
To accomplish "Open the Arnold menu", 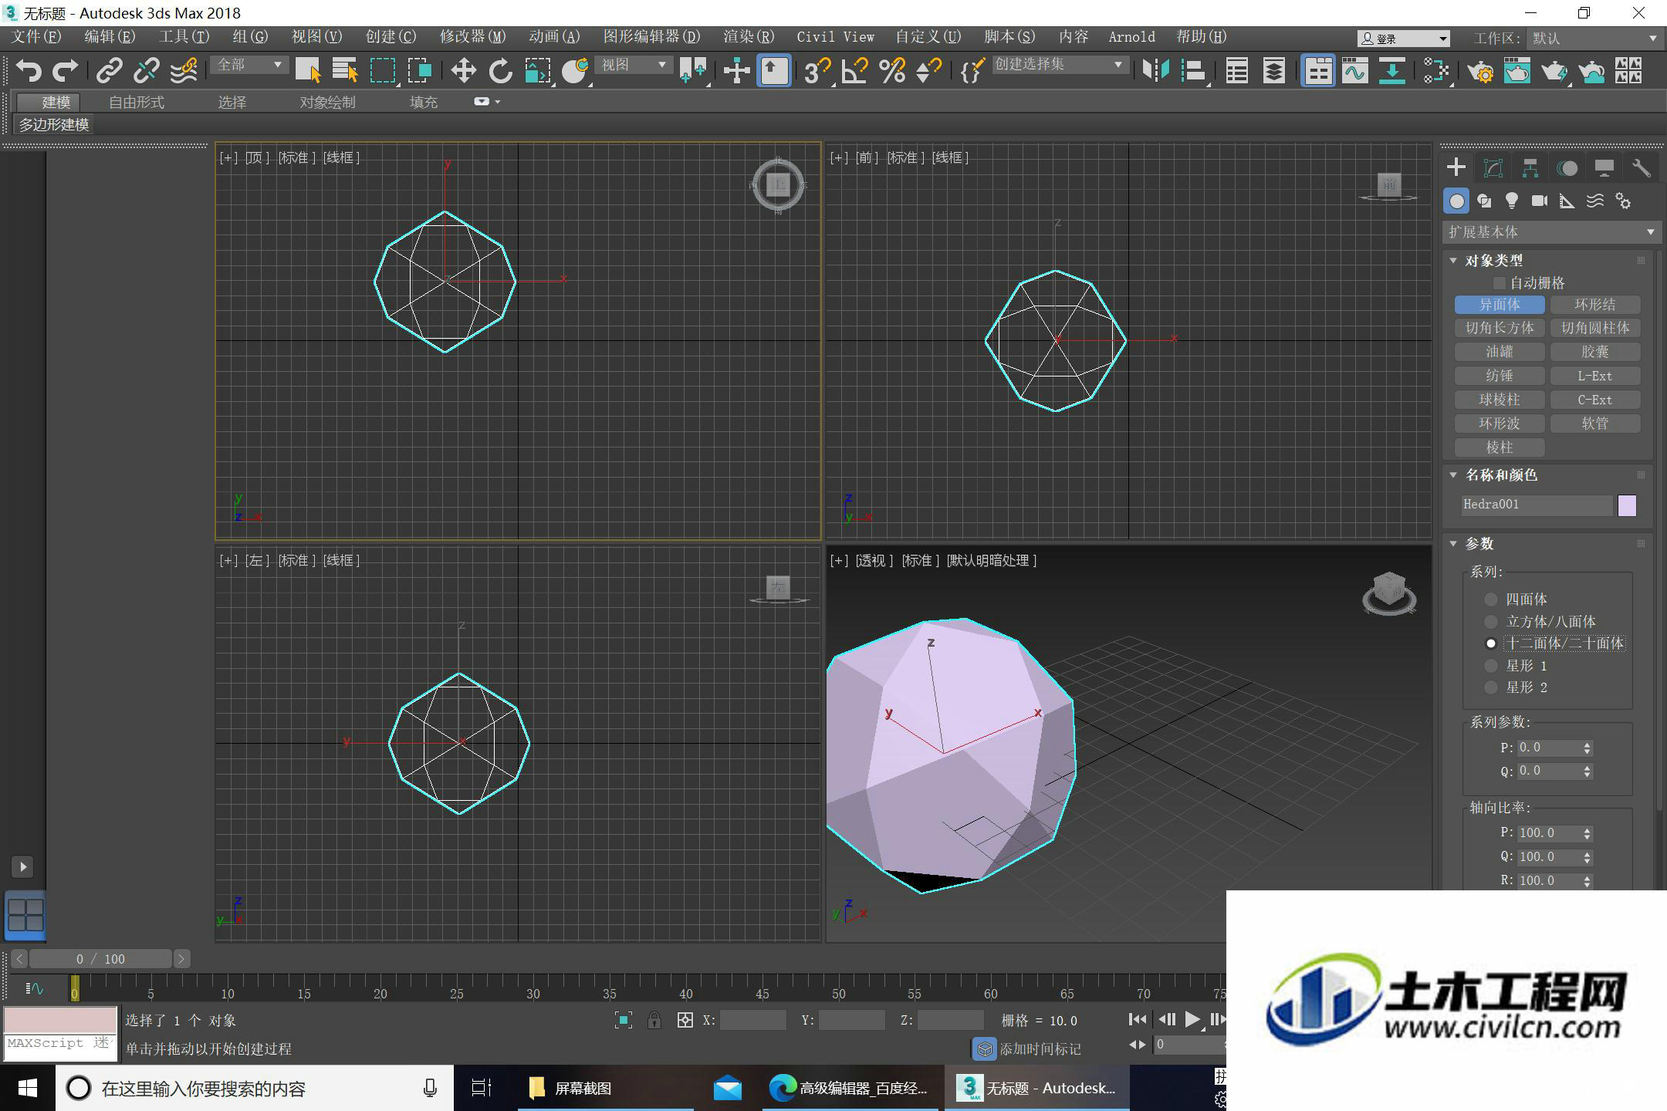I will coord(1131,37).
